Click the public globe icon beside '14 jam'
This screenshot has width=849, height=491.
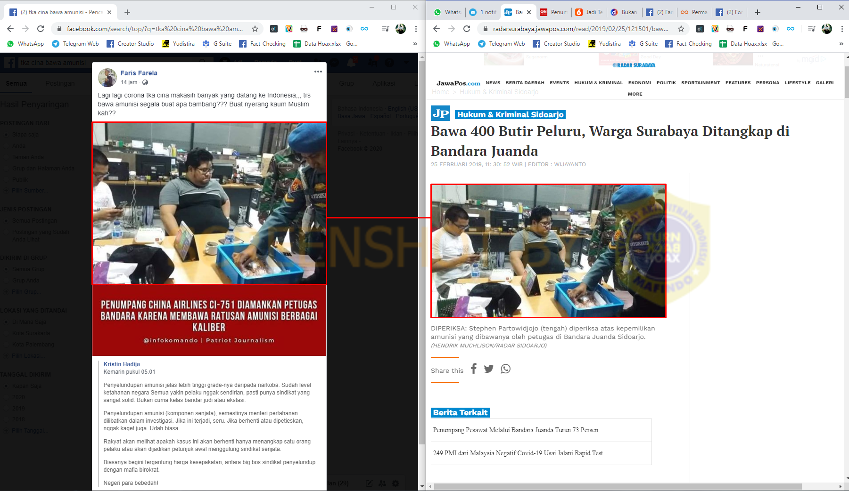[145, 82]
